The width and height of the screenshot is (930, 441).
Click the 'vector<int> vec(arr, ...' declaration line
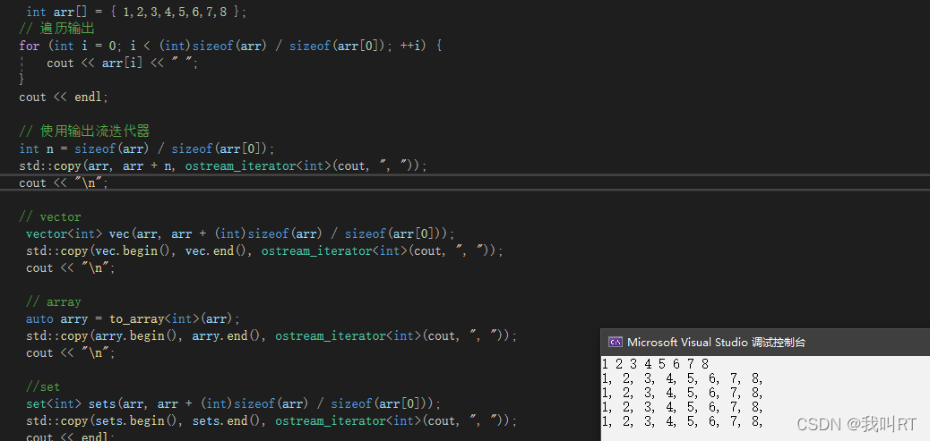coord(240,233)
